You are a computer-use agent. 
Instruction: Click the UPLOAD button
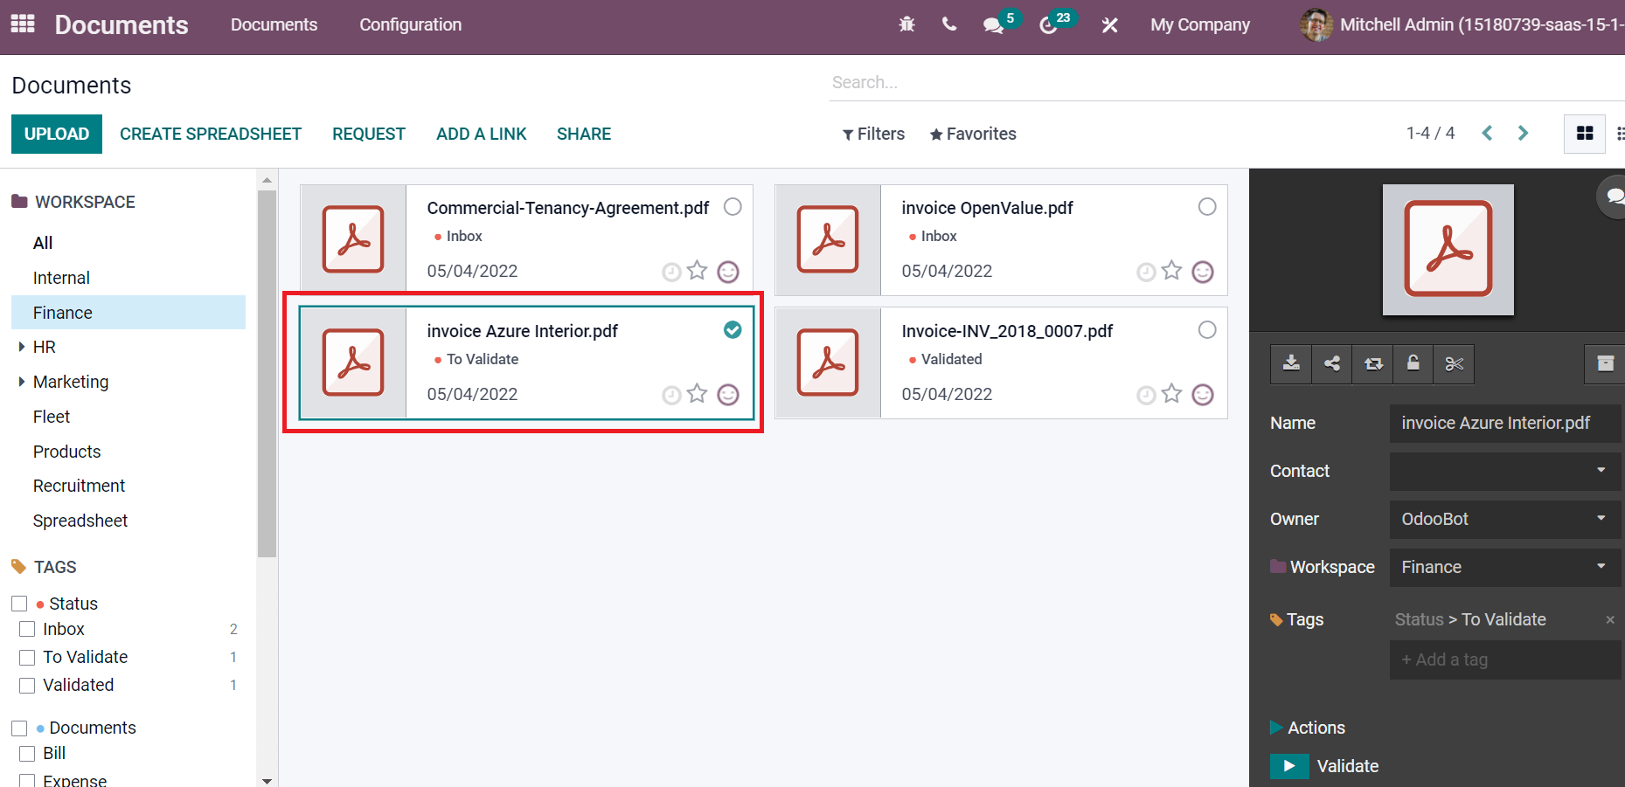tap(57, 134)
